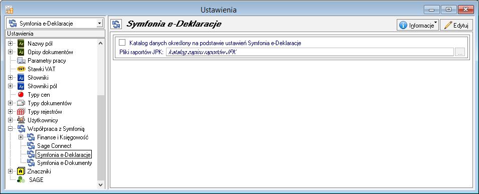Click the Typy dokumentów icon
The image size is (479, 194).
point(21,103)
